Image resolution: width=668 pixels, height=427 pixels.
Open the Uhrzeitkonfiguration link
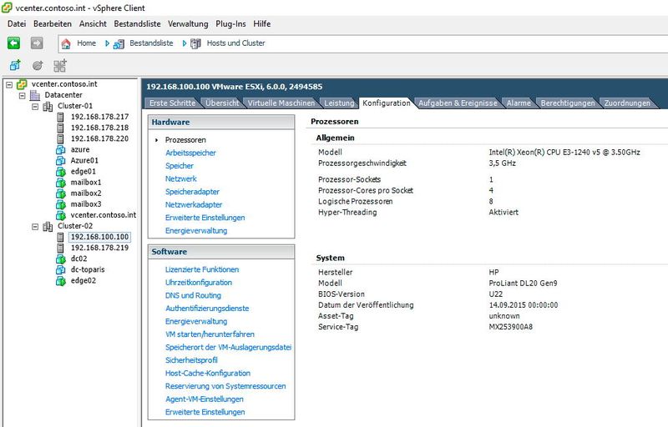(x=199, y=283)
